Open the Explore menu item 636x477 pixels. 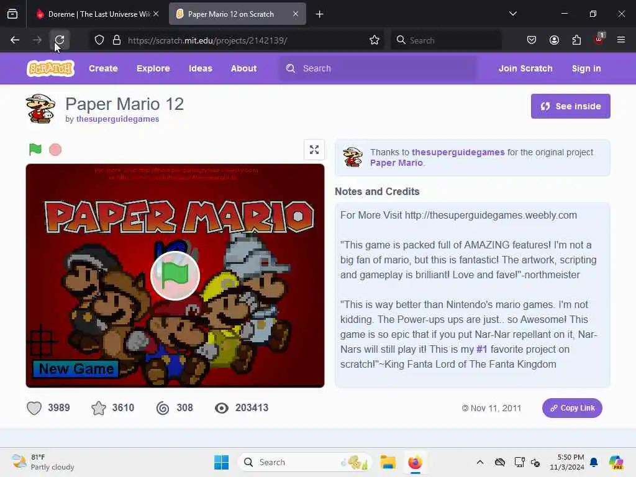pyautogui.click(x=153, y=68)
